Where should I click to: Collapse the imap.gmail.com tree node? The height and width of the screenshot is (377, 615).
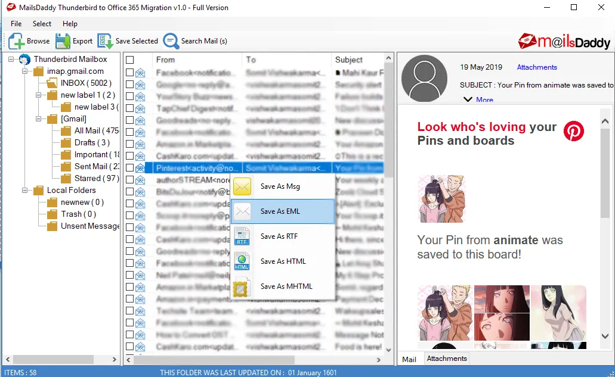pos(24,71)
